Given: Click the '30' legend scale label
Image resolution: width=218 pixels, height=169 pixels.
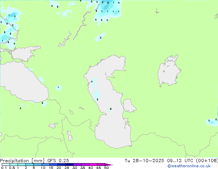Looking at the screenshot, I should (x=75, y=168).
